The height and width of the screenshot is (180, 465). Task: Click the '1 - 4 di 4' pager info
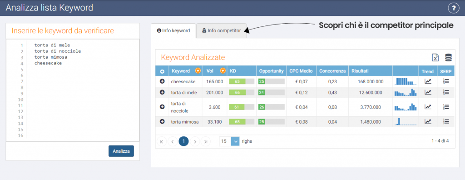click(440, 141)
